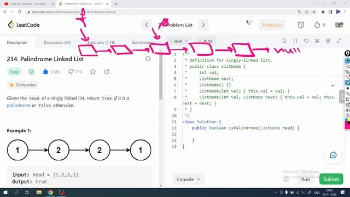Click the format code braces icon
Viewport: 350px width, 197px height.
click(295, 41)
